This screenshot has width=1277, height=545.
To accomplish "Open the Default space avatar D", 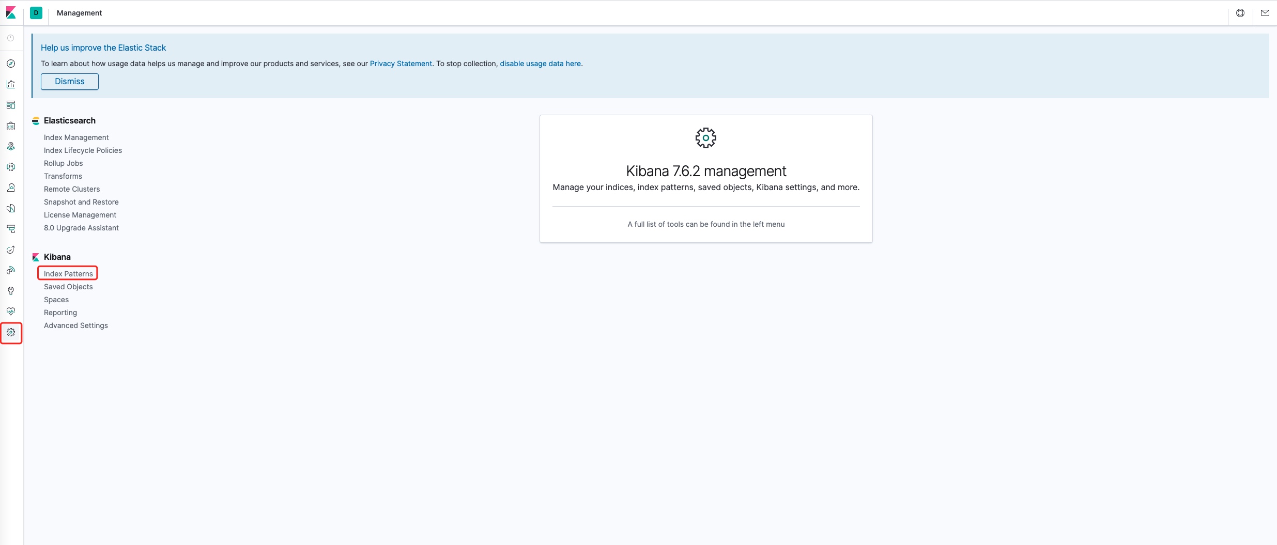I will pos(36,13).
